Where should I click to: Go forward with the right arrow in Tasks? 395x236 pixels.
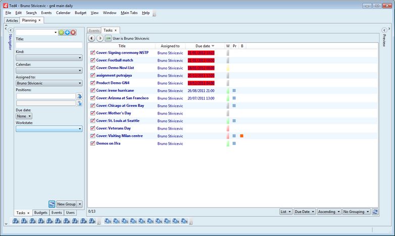(100, 38)
